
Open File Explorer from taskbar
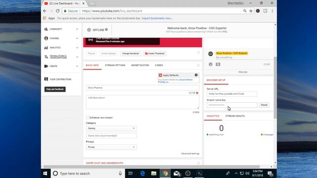(x=154, y=174)
